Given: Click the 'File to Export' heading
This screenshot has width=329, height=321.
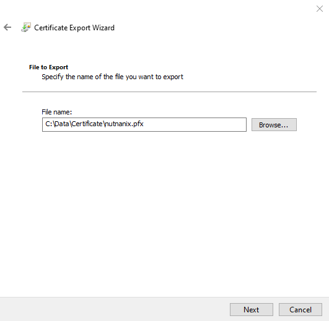Looking at the screenshot, I should (x=48, y=67).
